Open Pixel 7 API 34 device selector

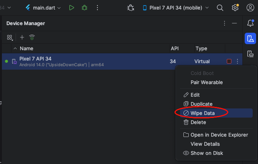tap(175, 8)
